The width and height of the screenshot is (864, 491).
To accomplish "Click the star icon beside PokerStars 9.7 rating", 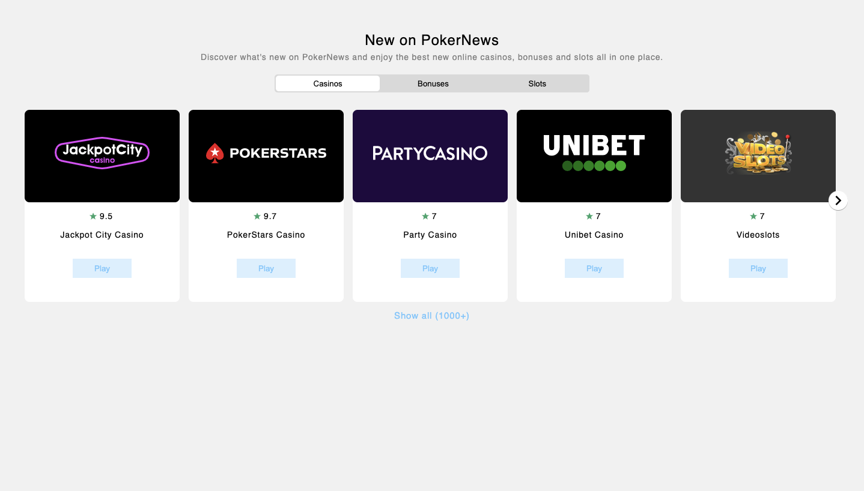I will point(257,216).
